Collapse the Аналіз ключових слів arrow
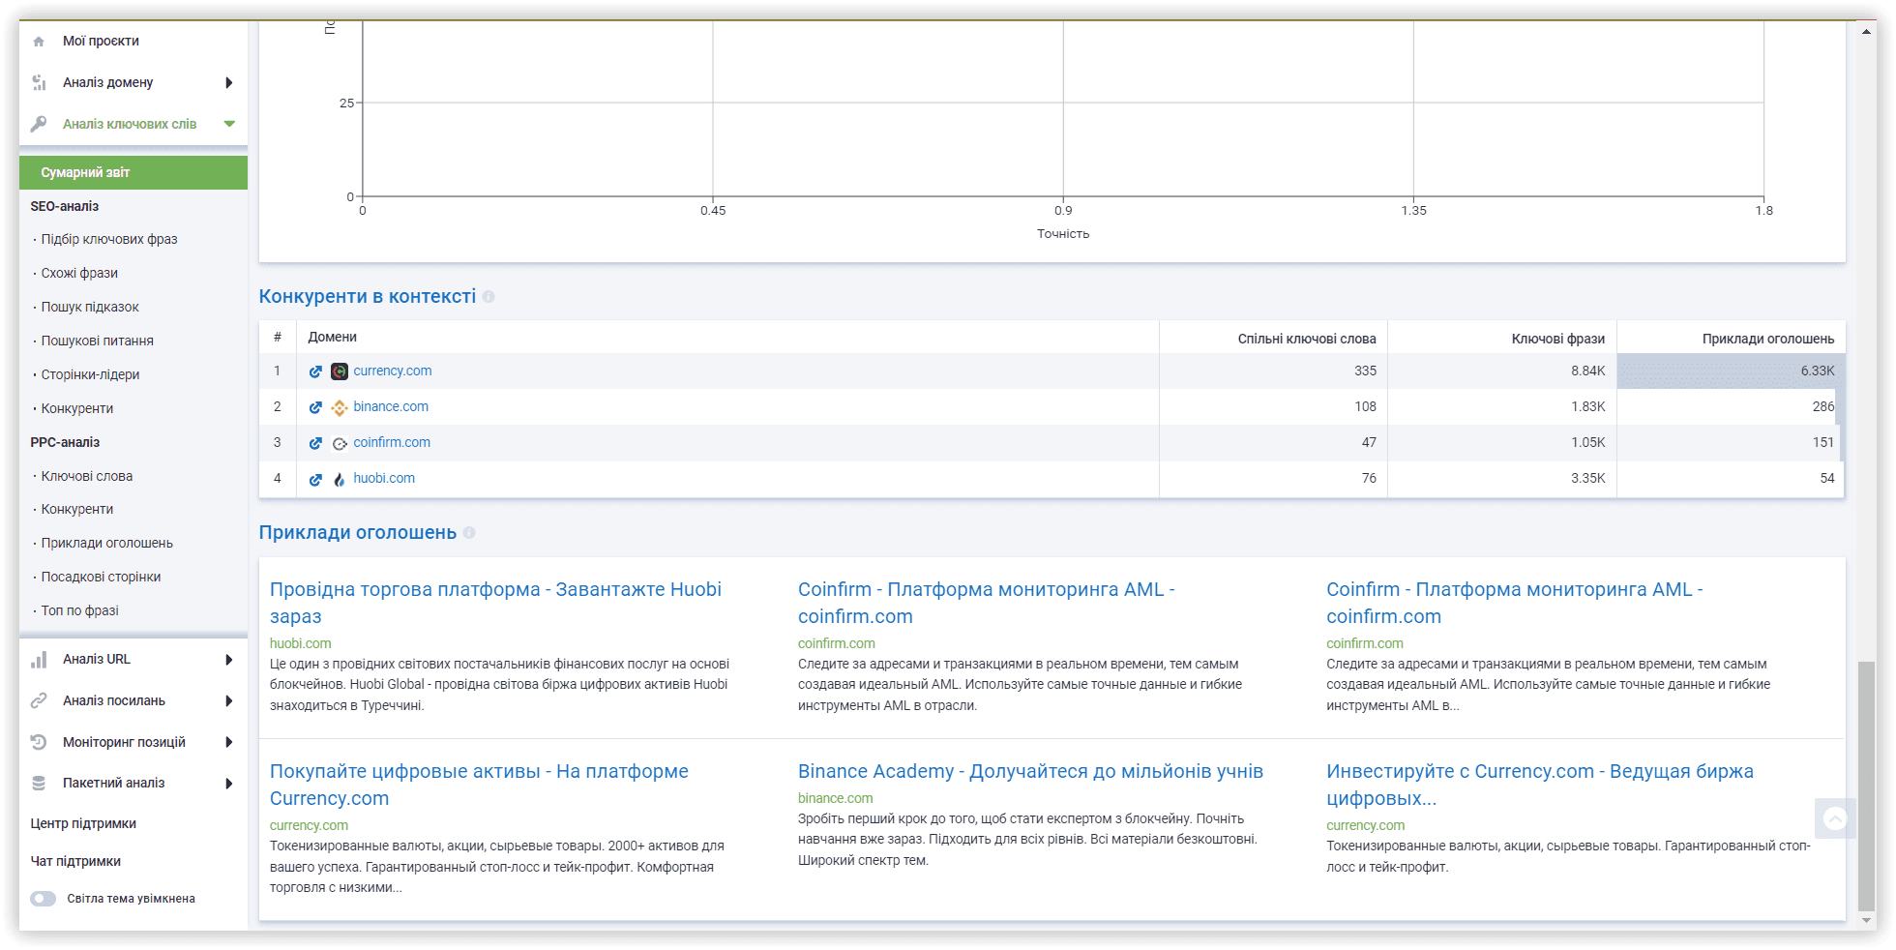This screenshot has height=950, width=1896. pos(229,124)
